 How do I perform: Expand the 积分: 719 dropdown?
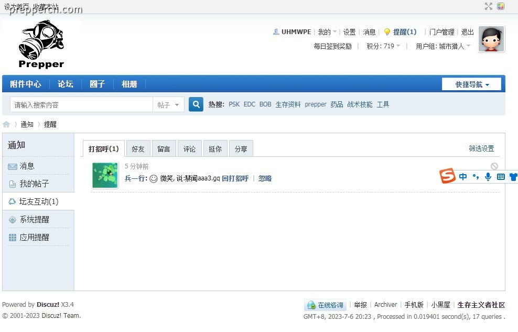tap(383, 46)
